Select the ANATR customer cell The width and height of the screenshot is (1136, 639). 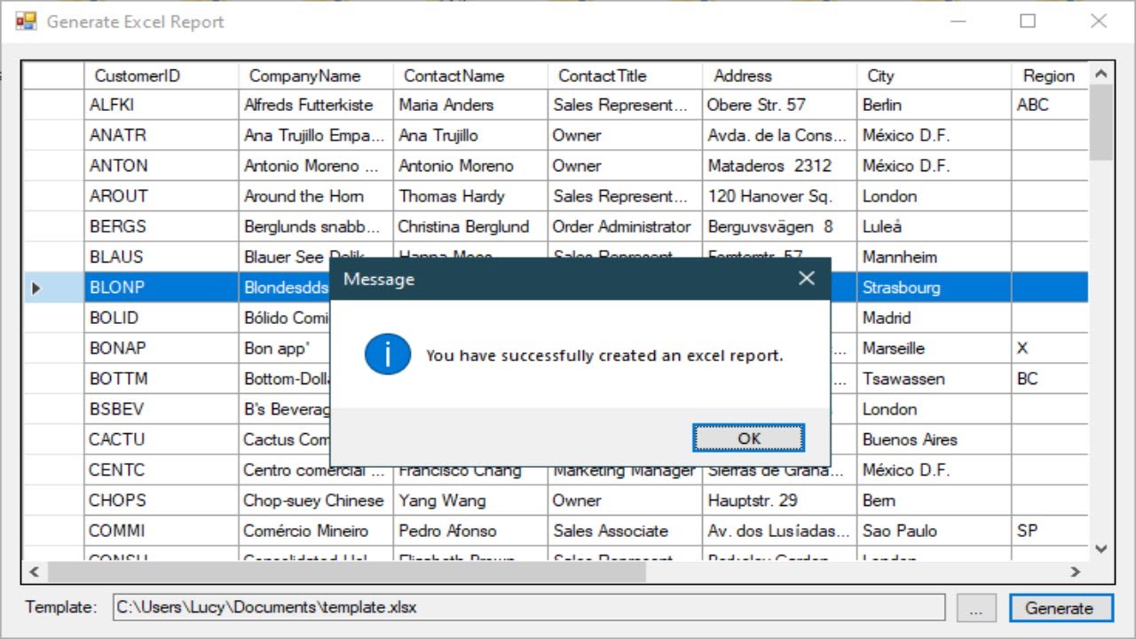161,135
